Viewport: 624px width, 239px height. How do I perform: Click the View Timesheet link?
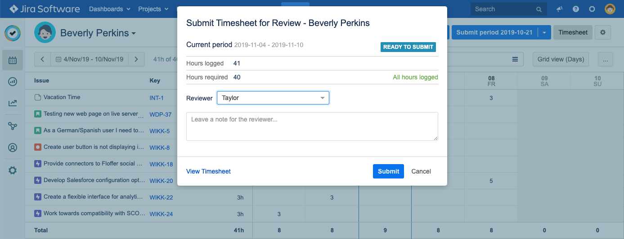coord(208,171)
